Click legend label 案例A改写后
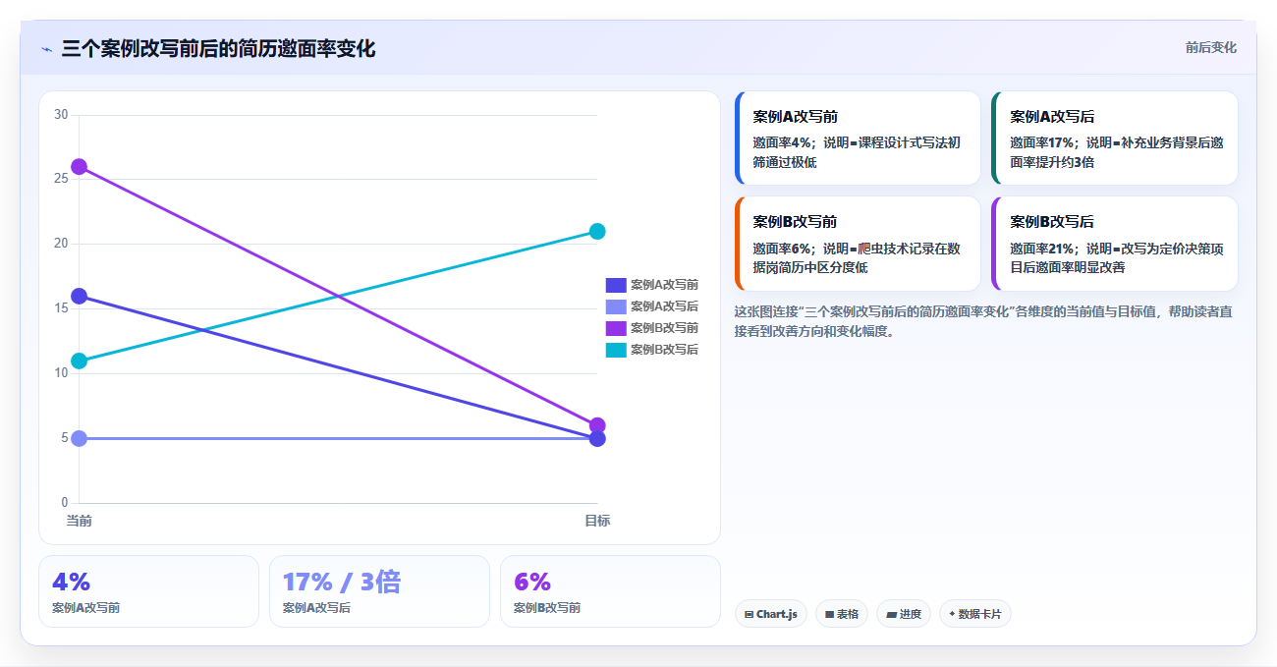This screenshot has height=667, width=1277. 664,306
